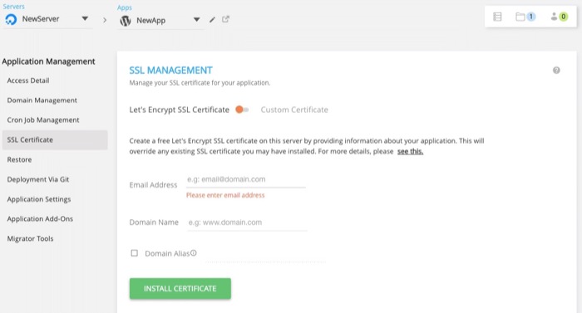Open the team members icon with badge 0
Image resolution: width=582 pixels, height=313 pixels.
pos(559,17)
